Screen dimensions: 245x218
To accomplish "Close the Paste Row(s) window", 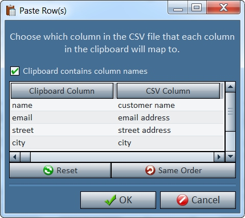I will pyautogui.click(x=223, y=7).
